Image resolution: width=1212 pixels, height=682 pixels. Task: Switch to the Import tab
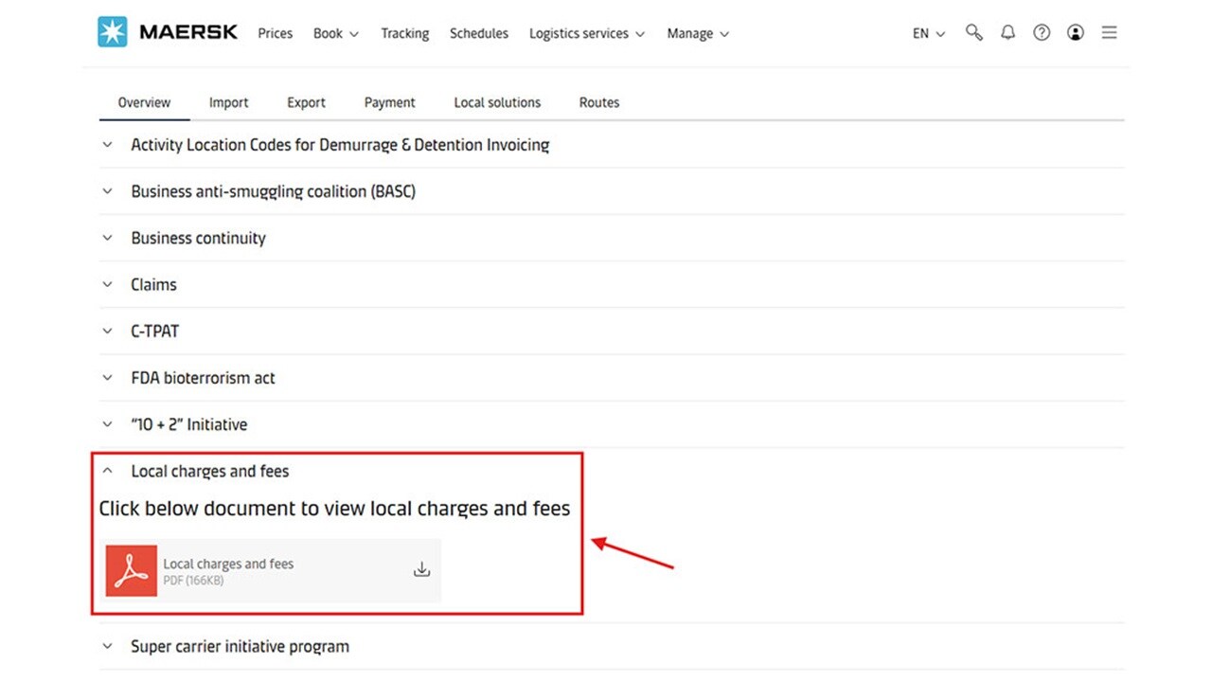(228, 102)
